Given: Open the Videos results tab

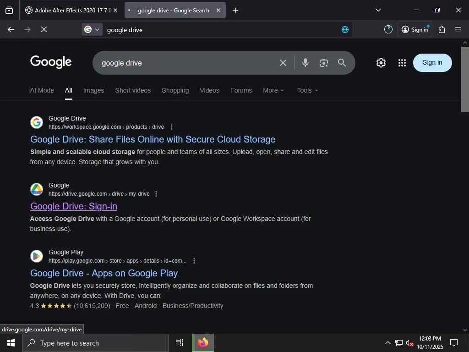Looking at the screenshot, I should click(x=209, y=90).
